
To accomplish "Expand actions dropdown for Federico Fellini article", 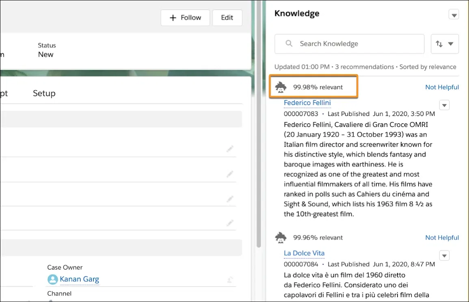I will click(x=444, y=105).
